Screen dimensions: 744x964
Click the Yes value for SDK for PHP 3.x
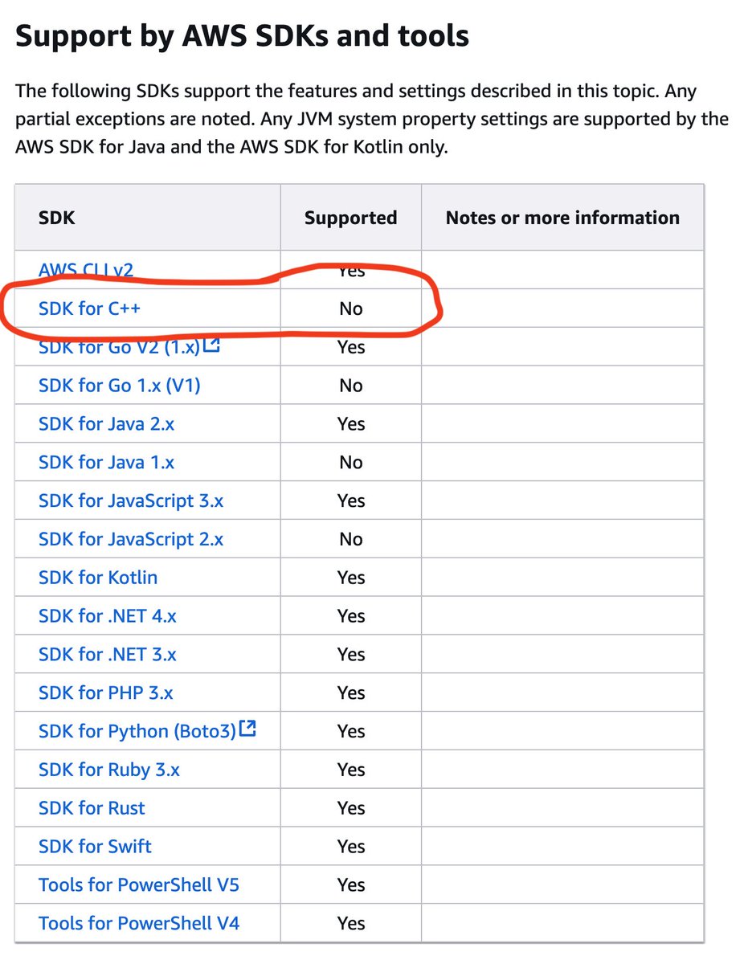351,693
